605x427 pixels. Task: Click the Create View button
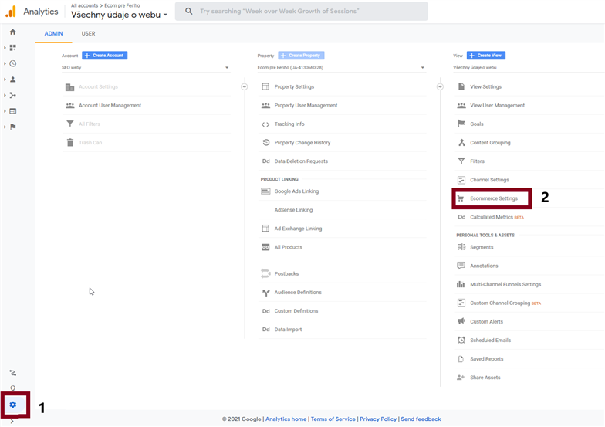[486, 56]
